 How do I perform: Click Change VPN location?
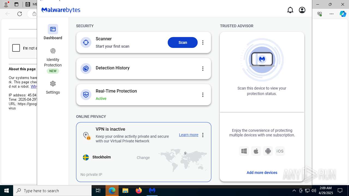(x=143, y=158)
